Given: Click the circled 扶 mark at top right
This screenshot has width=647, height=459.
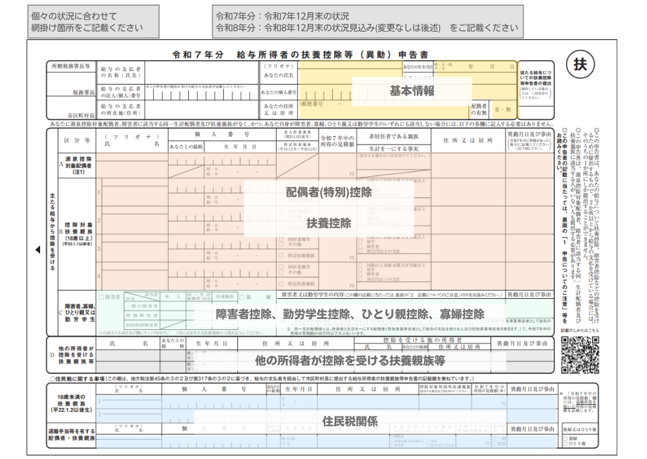Looking at the screenshot, I should click(x=580, y=65).
